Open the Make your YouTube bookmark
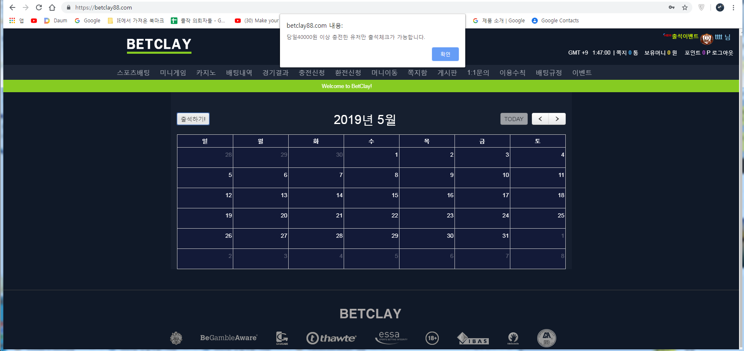Viewport: 744px width, 351px height. 257,20
